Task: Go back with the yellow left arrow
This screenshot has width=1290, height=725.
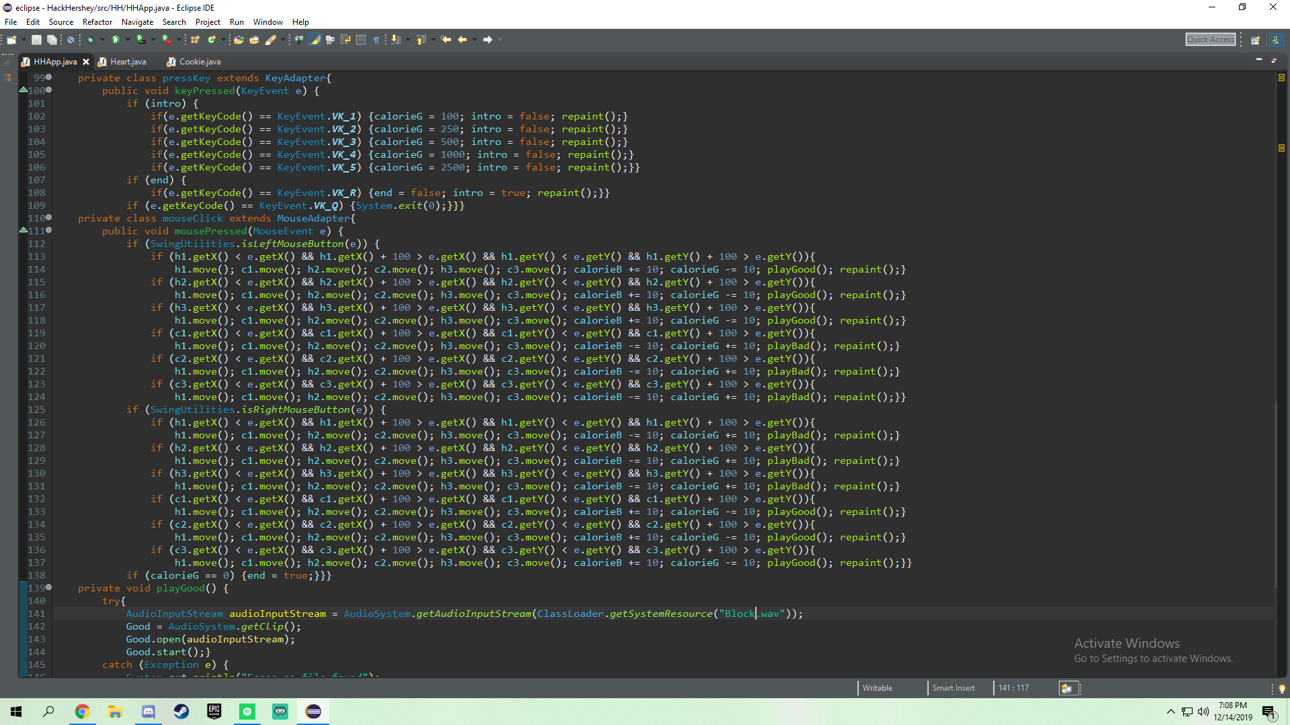Action: (x=462, y=40)
